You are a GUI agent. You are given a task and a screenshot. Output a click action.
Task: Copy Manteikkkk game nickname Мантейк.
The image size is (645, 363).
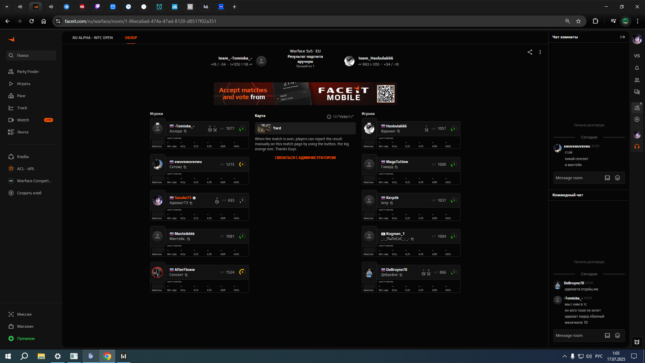pyautogui.click(x=188, y=239)
